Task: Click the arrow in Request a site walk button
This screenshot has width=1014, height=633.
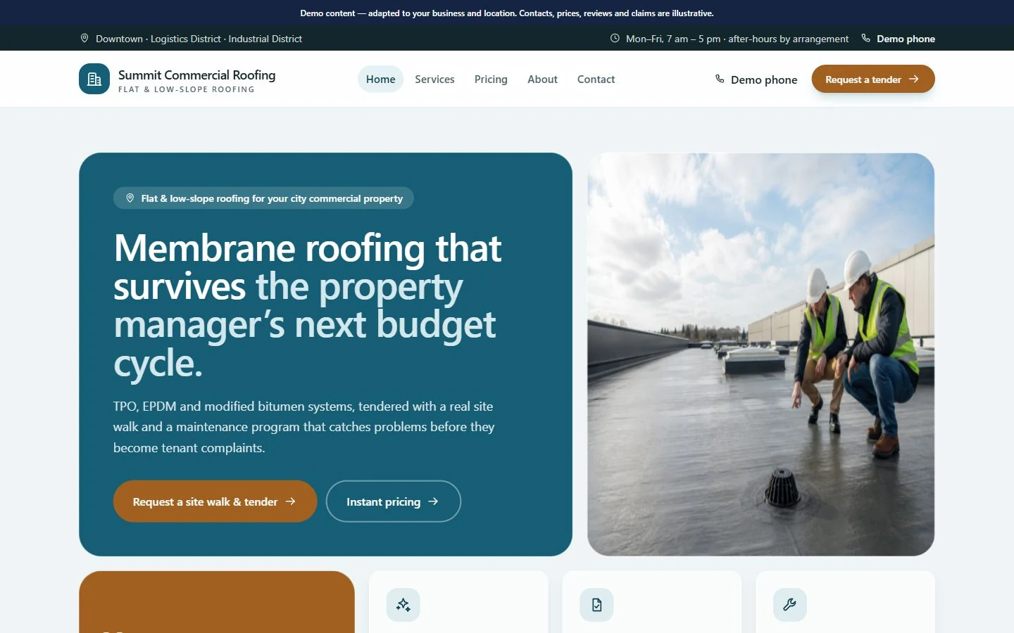Action: point(290,501)
